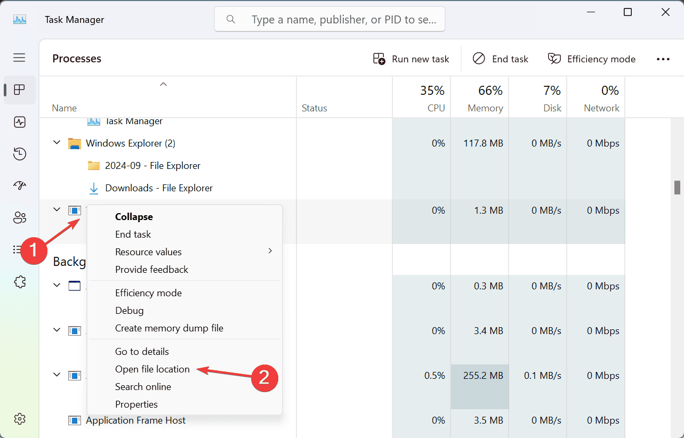
Task: Open the Users icon in sidebar
Action: click(x=20, y=217)
